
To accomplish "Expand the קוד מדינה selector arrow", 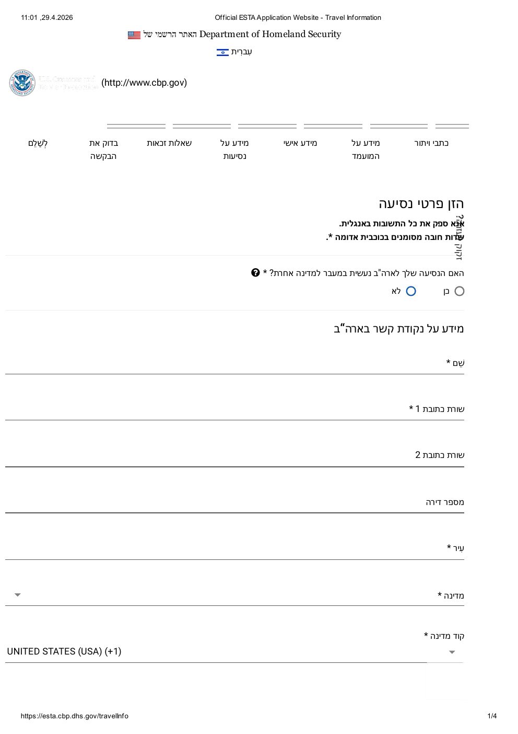I will click(451, 652).
